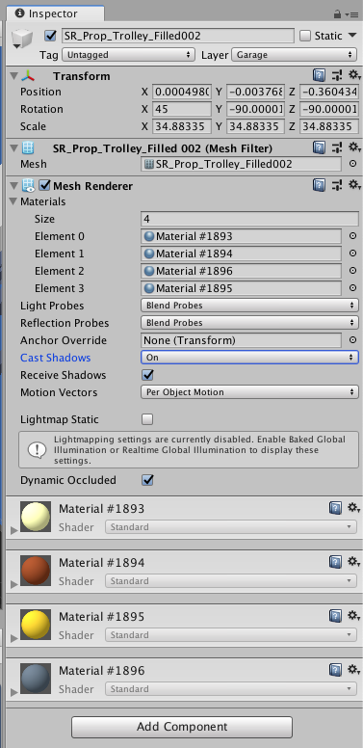Click the Material #1894 preview sphere
Image resolution: width=363 pixels, height=748 pixels.
pyautogui.click(x=36, y=571)
